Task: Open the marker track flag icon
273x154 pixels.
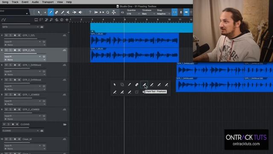Action: click(41, 20)
